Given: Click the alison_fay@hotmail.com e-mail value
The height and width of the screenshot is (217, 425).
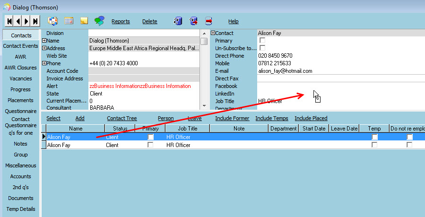Looking at the screenshot, I should click(285, 71).
